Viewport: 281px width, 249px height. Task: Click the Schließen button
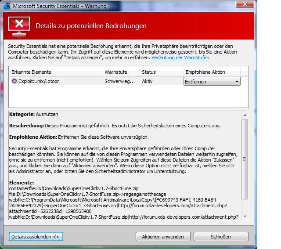pos(221,237)
